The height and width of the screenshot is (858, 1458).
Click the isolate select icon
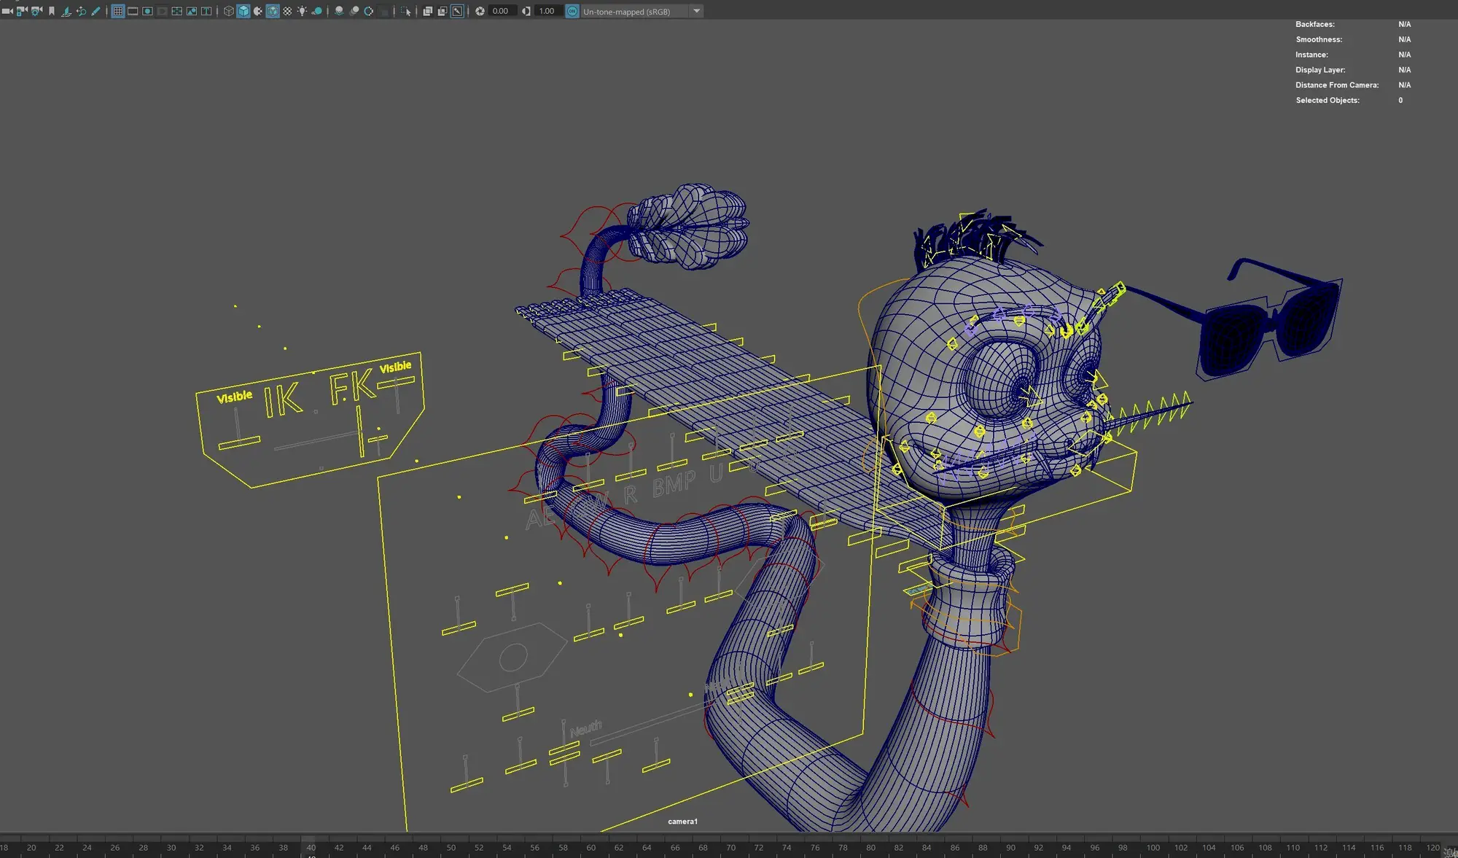point(405,11)
